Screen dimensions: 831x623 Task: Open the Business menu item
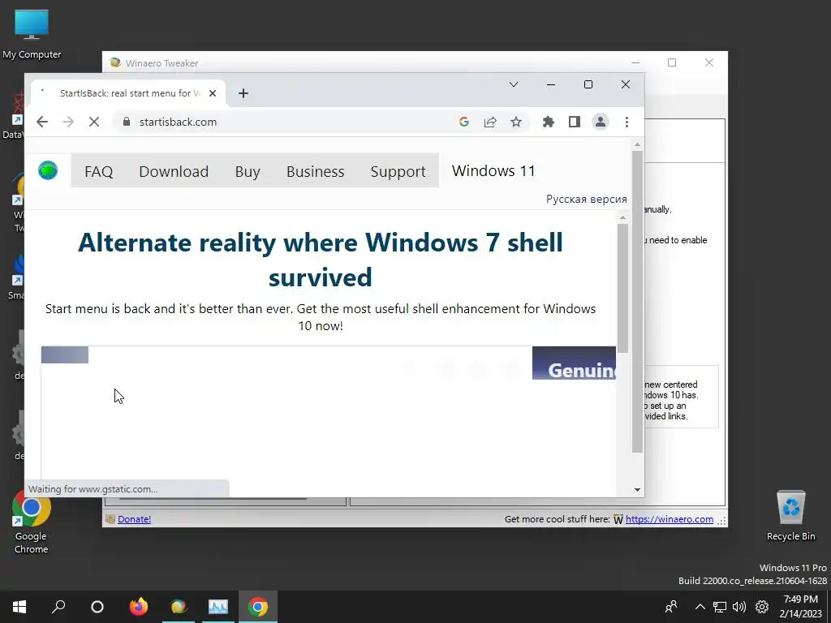316,171
